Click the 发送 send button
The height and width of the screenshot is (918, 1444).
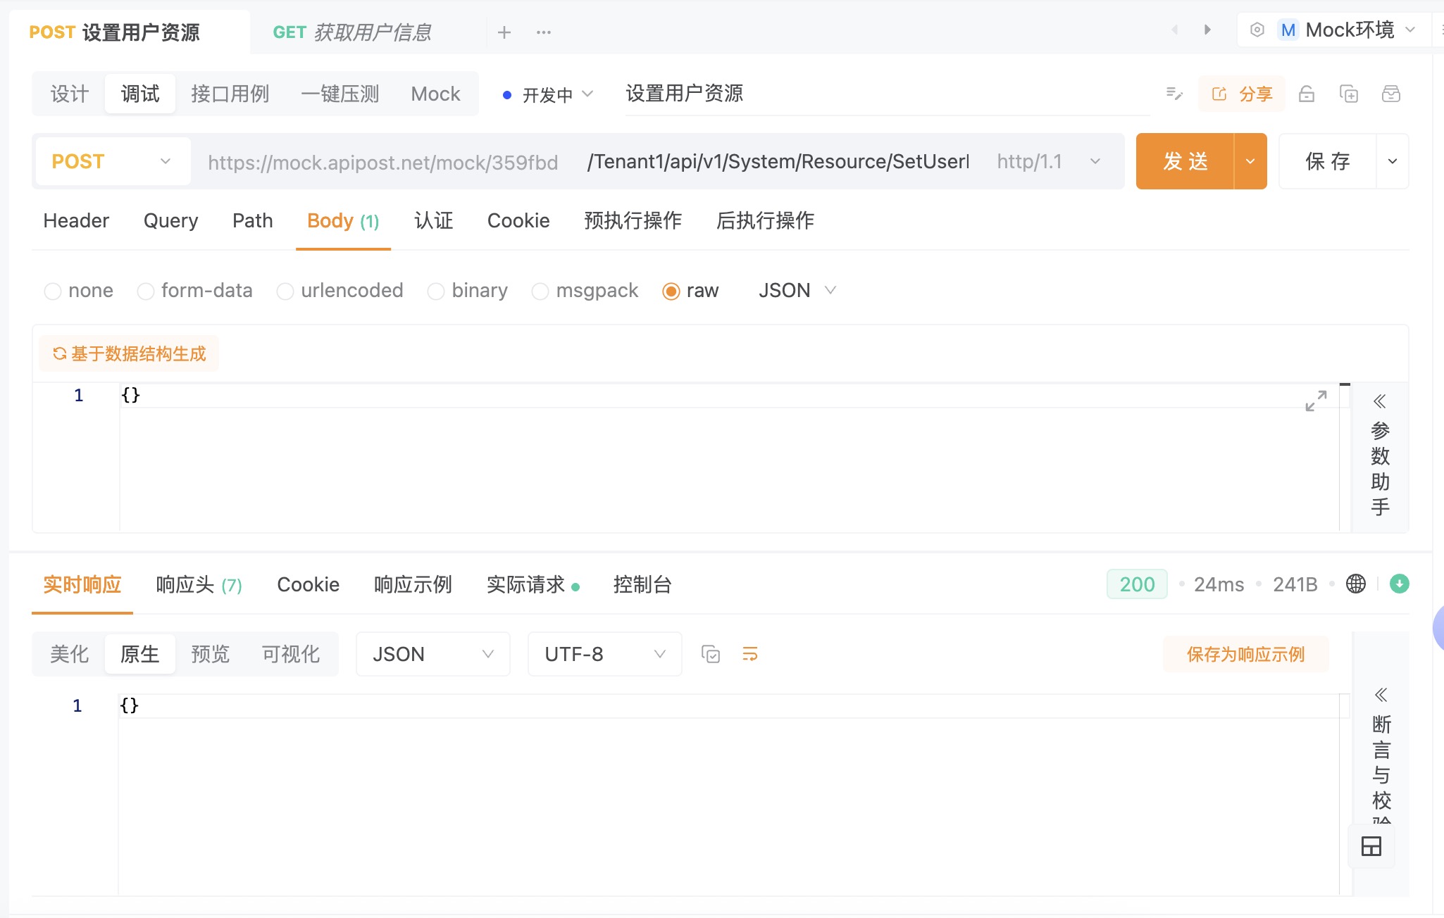[1185, 161]
